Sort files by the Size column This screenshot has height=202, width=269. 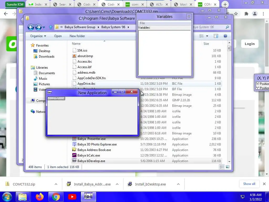[206, 44]
